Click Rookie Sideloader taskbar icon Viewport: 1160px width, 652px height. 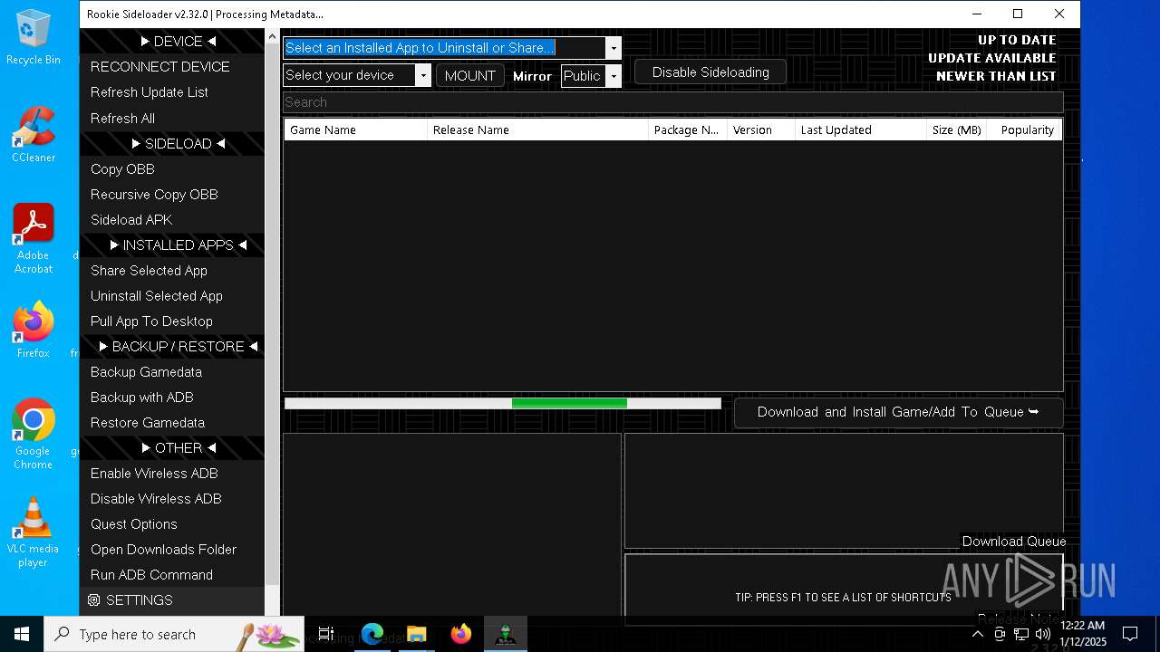click(x=506, y=634)
